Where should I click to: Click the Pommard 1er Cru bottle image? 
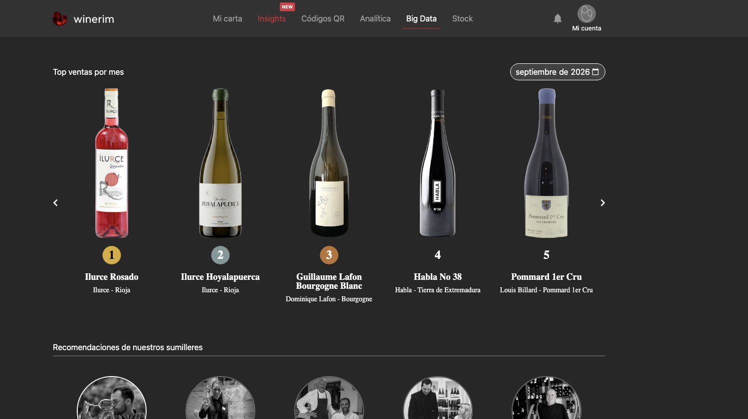point(547,163)
